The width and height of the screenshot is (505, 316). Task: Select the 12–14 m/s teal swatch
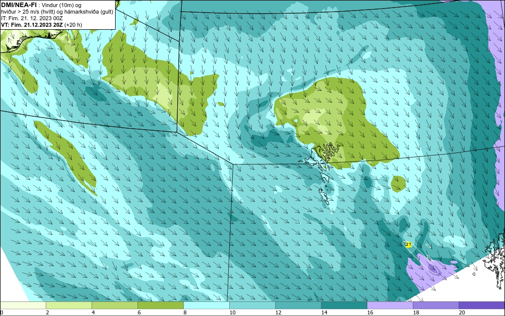coord(298,305)
